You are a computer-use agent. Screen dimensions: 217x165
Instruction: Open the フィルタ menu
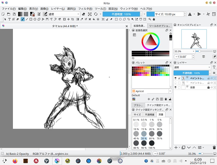tap(85, 8)
